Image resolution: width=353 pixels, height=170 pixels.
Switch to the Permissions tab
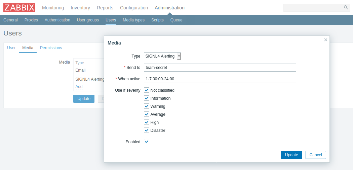click(51, 48)
